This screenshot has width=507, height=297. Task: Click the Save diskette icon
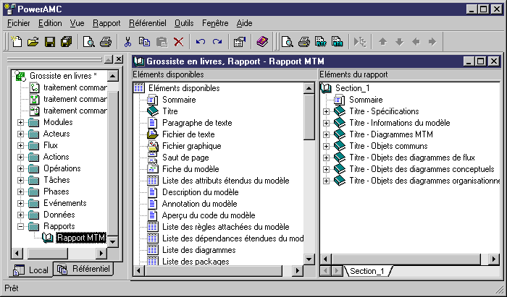click(x=49, y=42)
